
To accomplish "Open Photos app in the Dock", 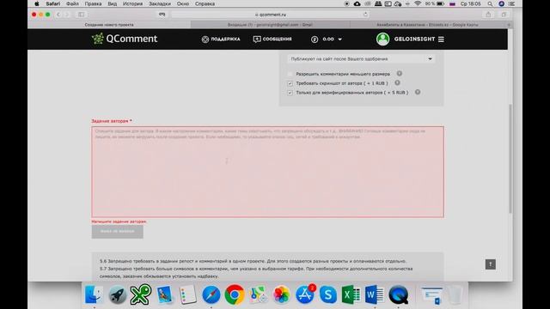I will click(x=281, y=294).
